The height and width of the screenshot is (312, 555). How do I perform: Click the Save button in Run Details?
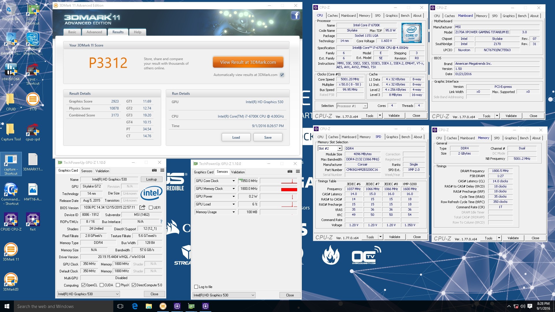[x=268, y=138]
